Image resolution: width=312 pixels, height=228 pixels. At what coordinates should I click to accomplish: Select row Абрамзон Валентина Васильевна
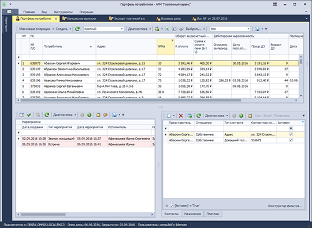pyautogui.click(x=160, y=69)
